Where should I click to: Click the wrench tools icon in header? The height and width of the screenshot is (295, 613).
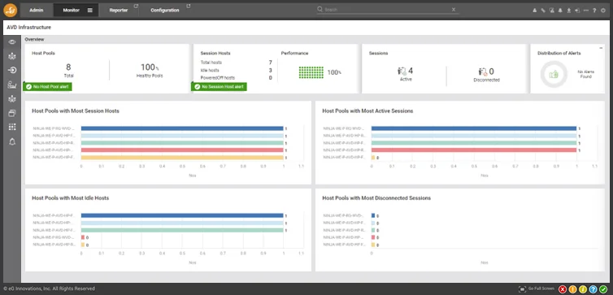pos(543,11)
